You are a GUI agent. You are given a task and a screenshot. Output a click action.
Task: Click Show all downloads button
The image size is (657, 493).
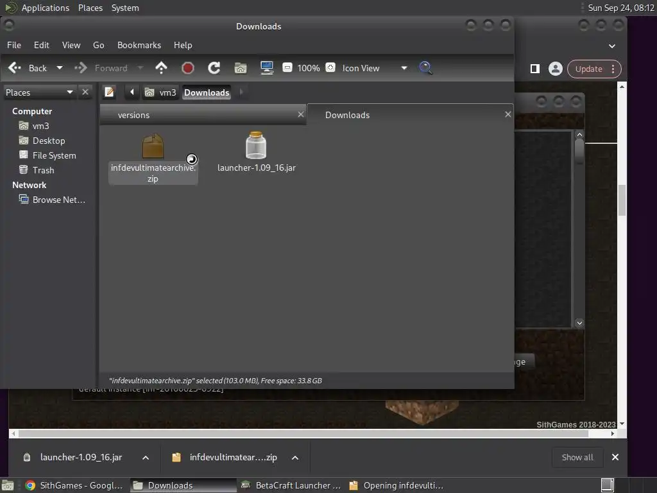point(577,457)
